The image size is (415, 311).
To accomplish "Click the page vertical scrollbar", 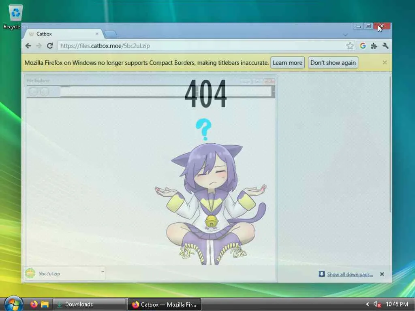I will (x=390, y=144).
